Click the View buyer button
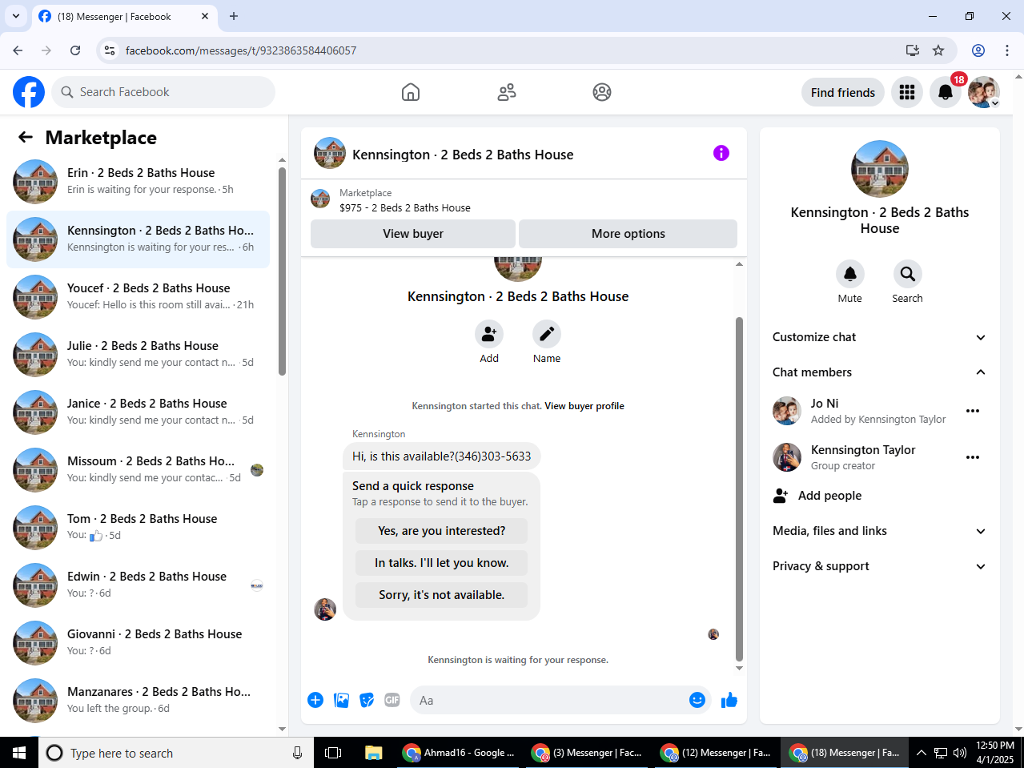 (413, 234)
